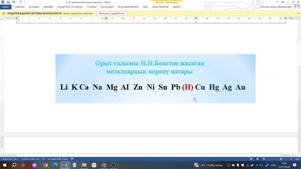The width and height of the screenshot is (301, 169).
Task: Click the Cu element in the series
Action: (x=200, y=87)
